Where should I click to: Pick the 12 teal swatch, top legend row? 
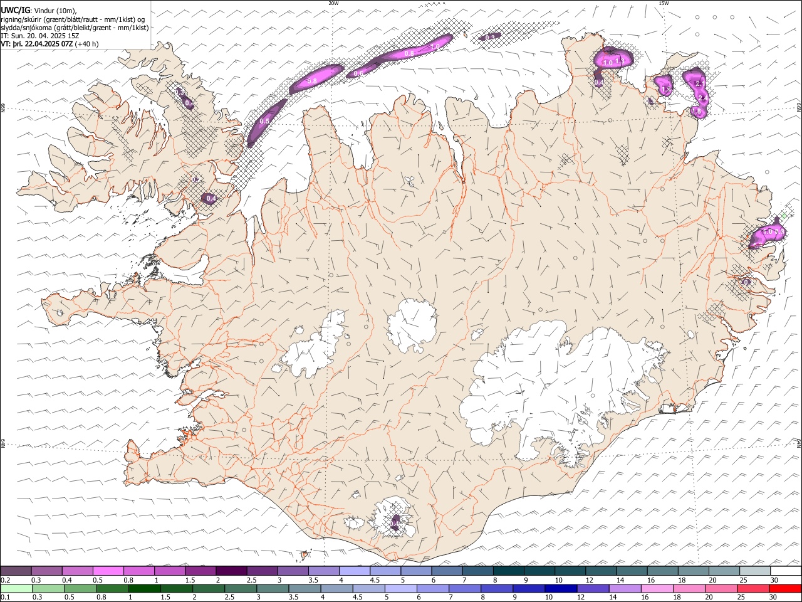point(600,571)
